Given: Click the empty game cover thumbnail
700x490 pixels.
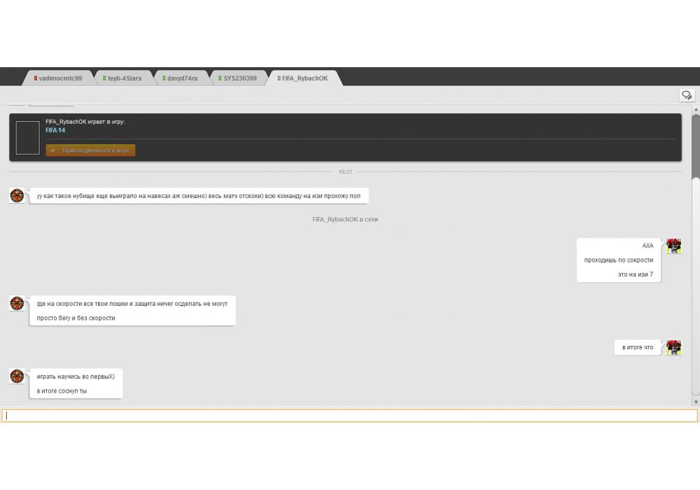Looking at the screenshot, I should point(28,137).
